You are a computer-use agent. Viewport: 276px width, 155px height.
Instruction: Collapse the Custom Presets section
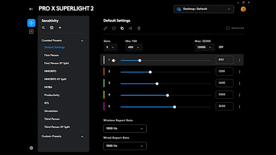pos(82,137)
